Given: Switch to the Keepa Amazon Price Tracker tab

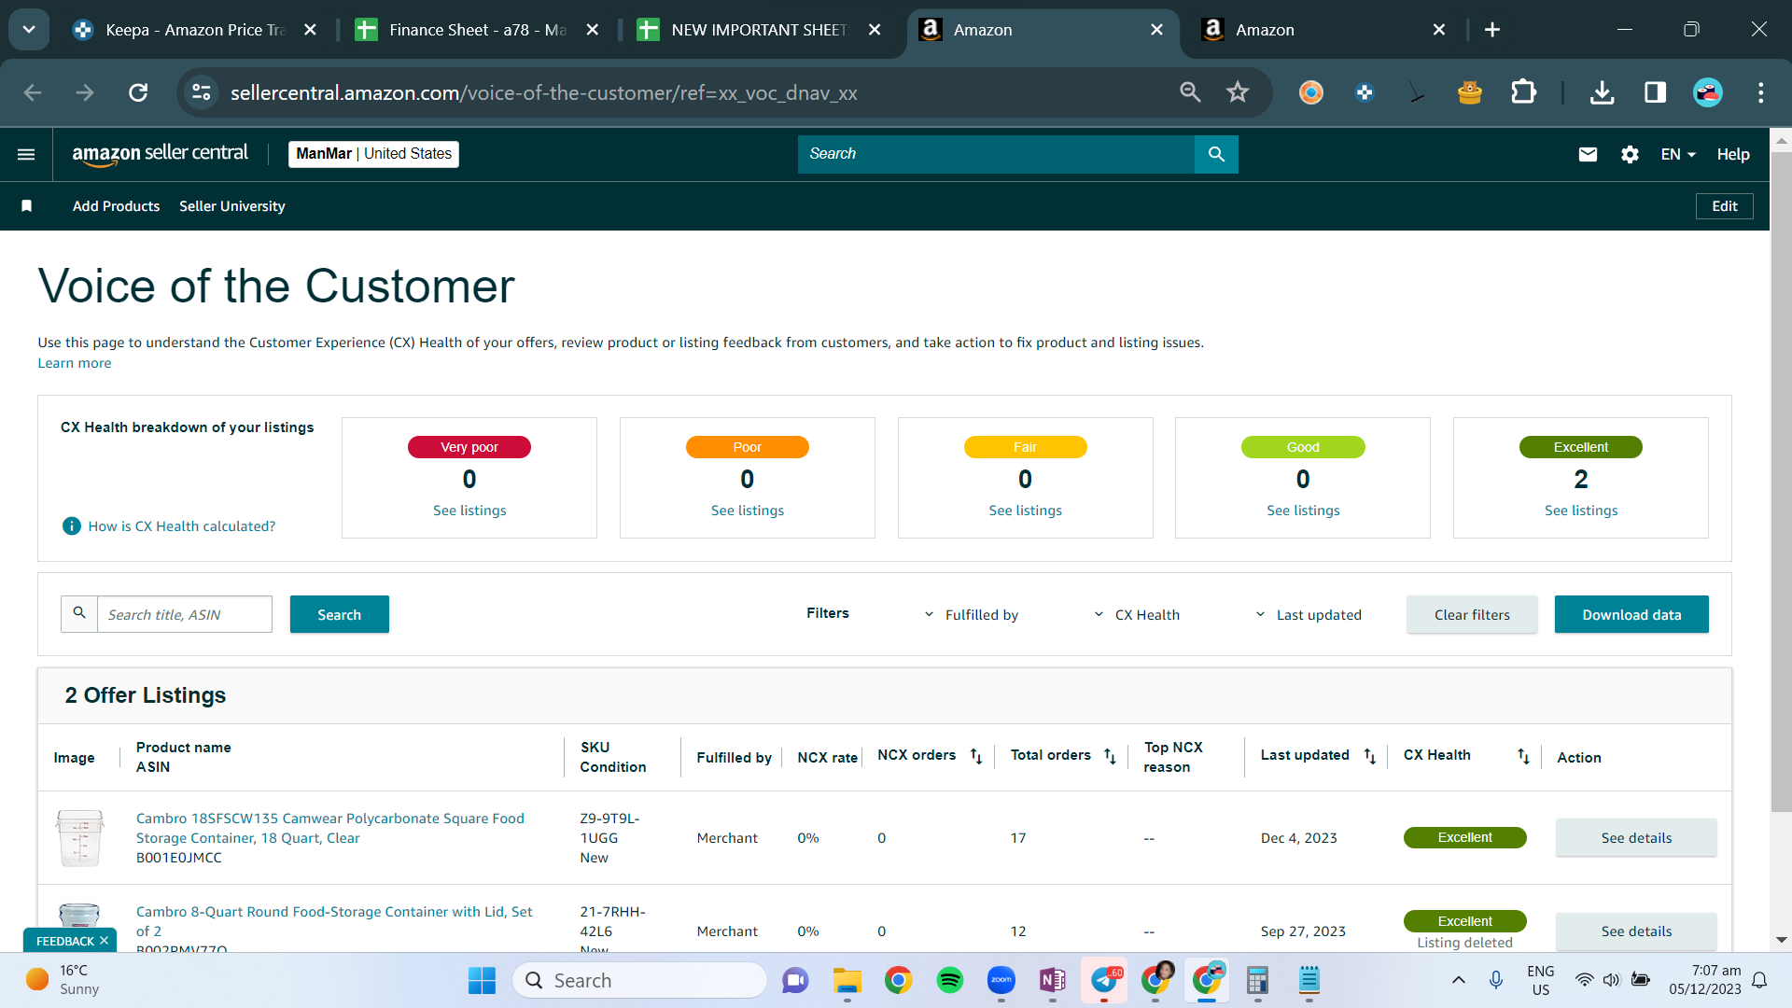Looking at the screenshot, I should click(193, 30).
